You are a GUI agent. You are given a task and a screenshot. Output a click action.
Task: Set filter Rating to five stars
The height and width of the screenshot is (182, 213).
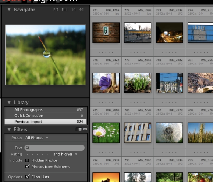pos(47,154)
